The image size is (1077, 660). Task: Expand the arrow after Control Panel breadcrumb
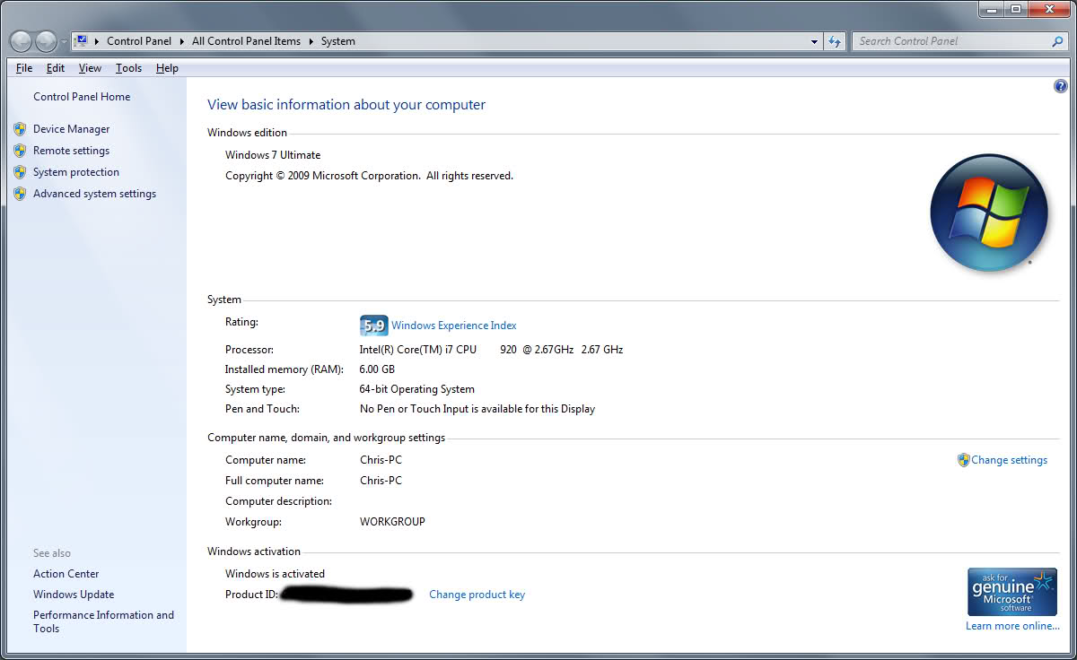point(181,41)
